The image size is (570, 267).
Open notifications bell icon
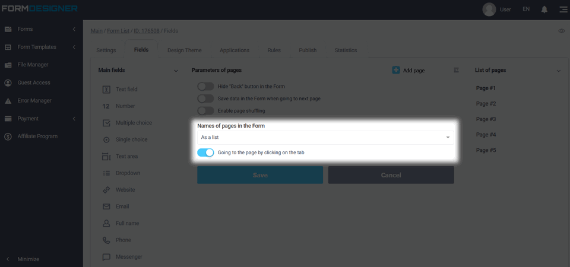coord(544,9)
